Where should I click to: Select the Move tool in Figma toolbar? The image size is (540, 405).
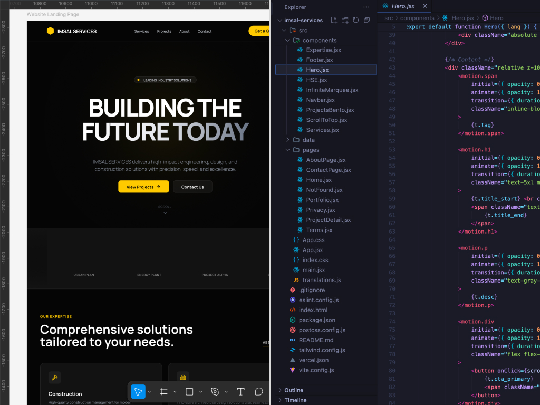(138, 392)
